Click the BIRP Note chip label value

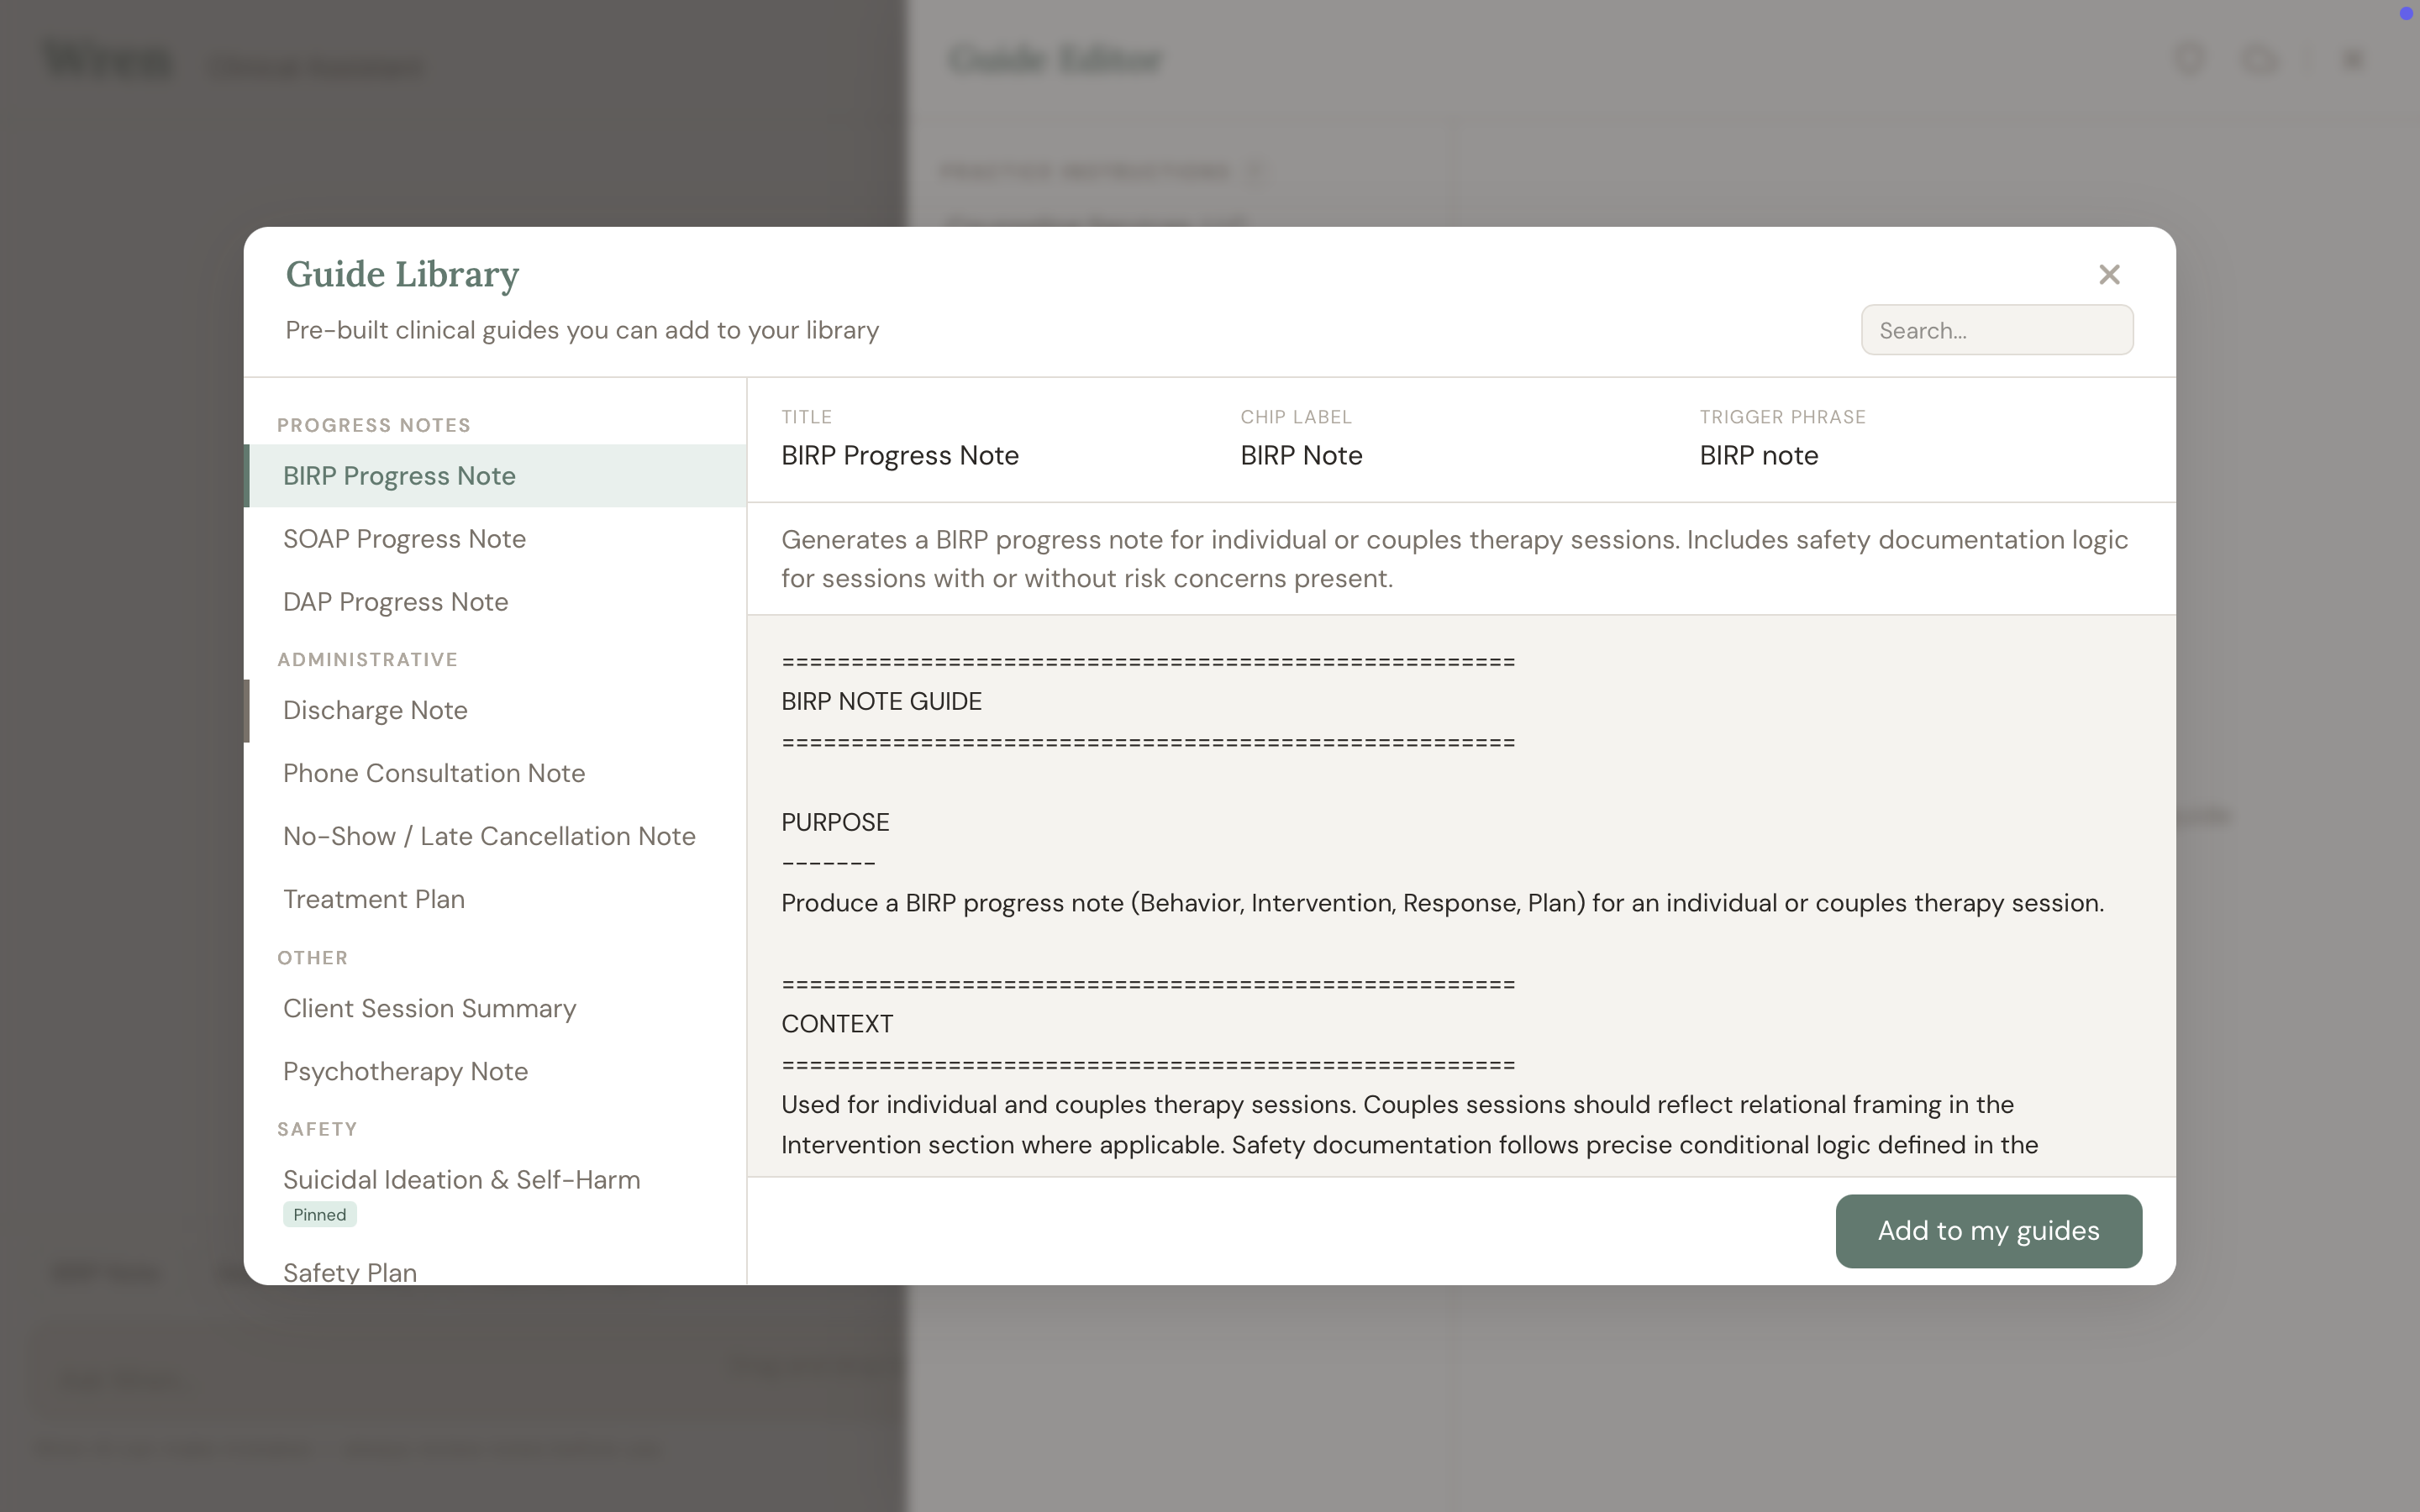(1301, 456)
